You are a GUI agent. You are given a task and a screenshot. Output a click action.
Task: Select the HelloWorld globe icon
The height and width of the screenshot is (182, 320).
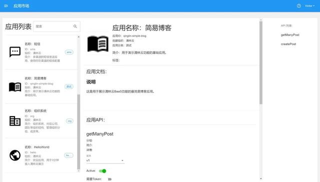point(15,155)
